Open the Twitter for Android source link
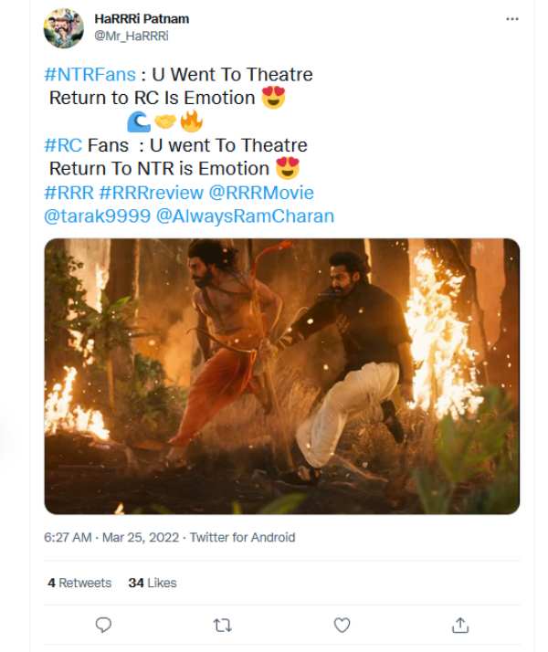This screenshot has height=652, width=548. pyautogui.click(x=242, y=538)
